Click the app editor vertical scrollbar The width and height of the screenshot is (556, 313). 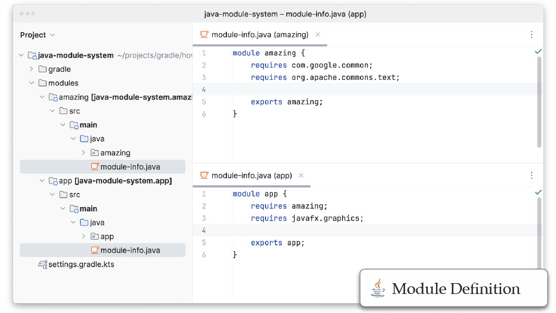click(539, 233)
